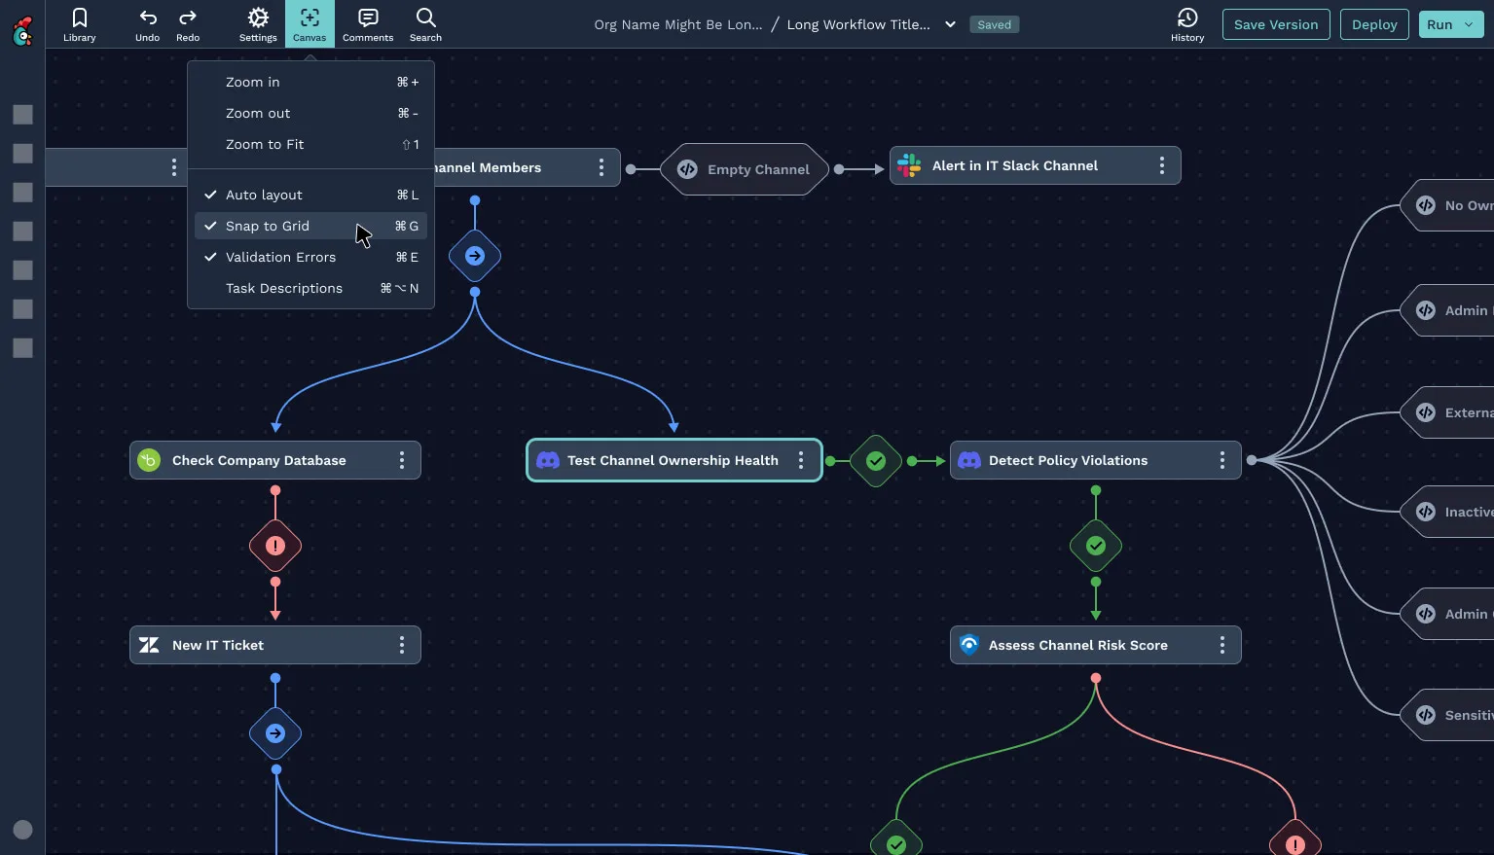Select the Library toolbar icon
Image resolution: width=1494 pixels, height=855 pixels.
click(x=79, y=24)
